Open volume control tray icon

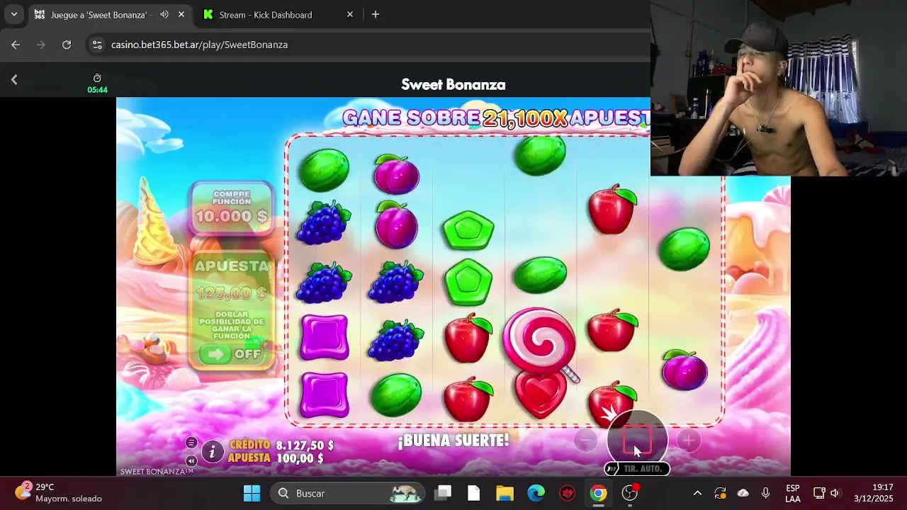(x=835, y=493)
